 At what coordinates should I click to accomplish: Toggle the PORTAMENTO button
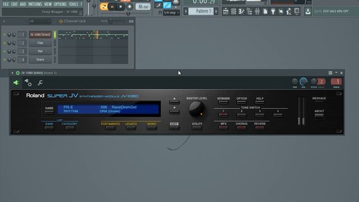tap(111, 128)
